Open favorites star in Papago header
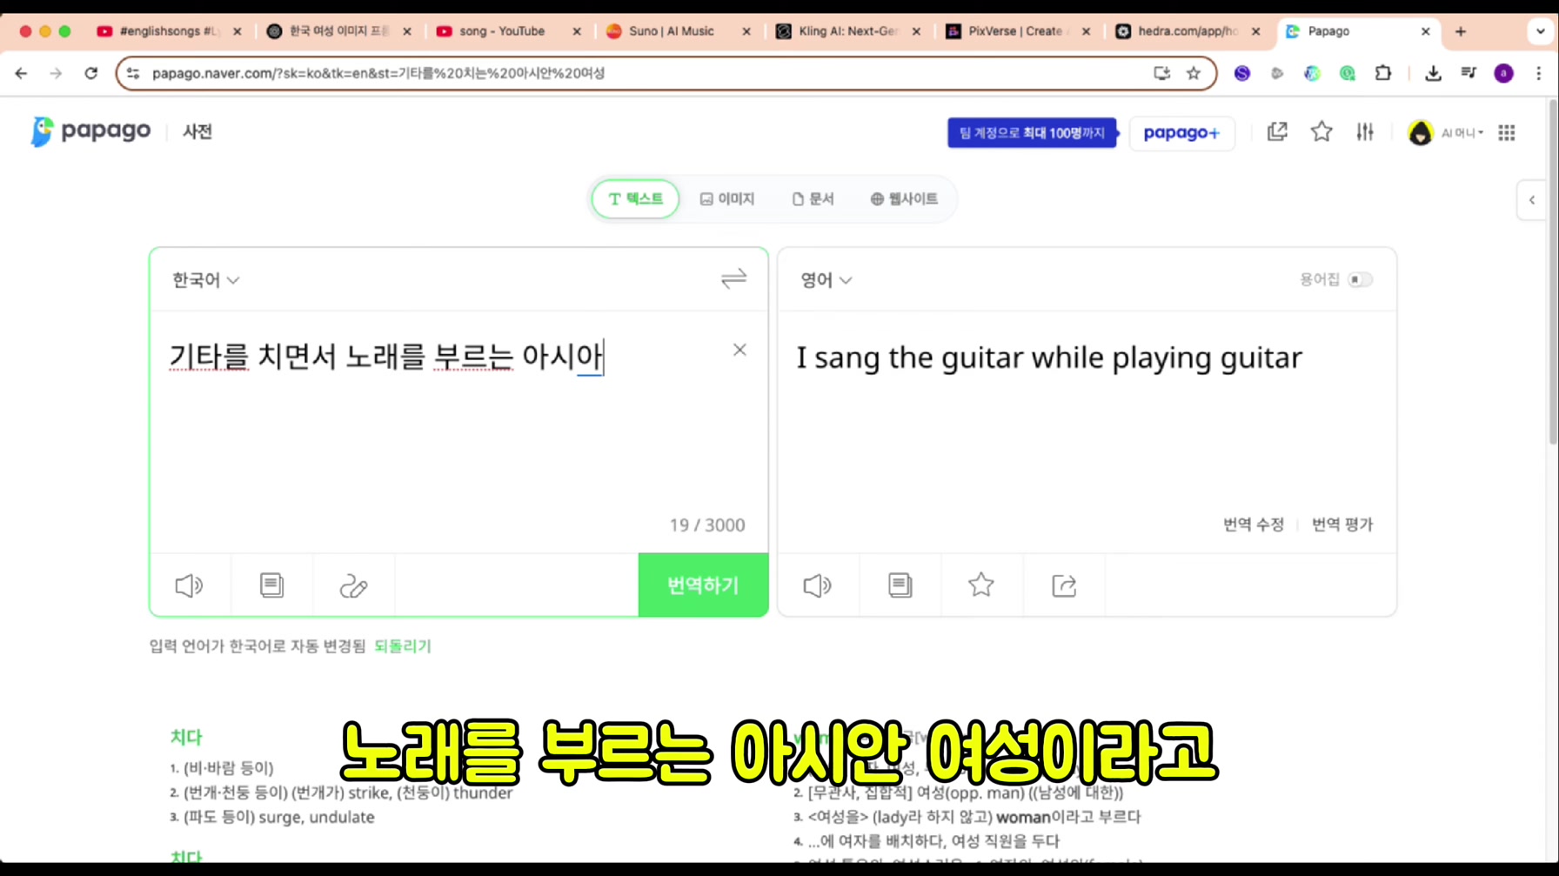 [1321, 131]
